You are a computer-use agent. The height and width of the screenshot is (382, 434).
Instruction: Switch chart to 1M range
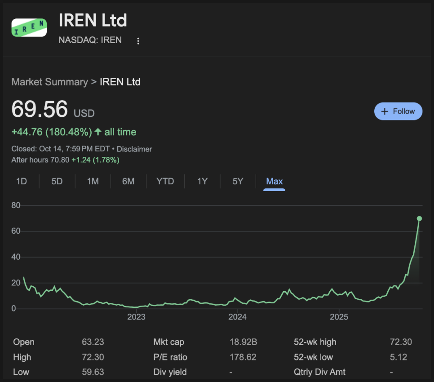pos(93,182)
